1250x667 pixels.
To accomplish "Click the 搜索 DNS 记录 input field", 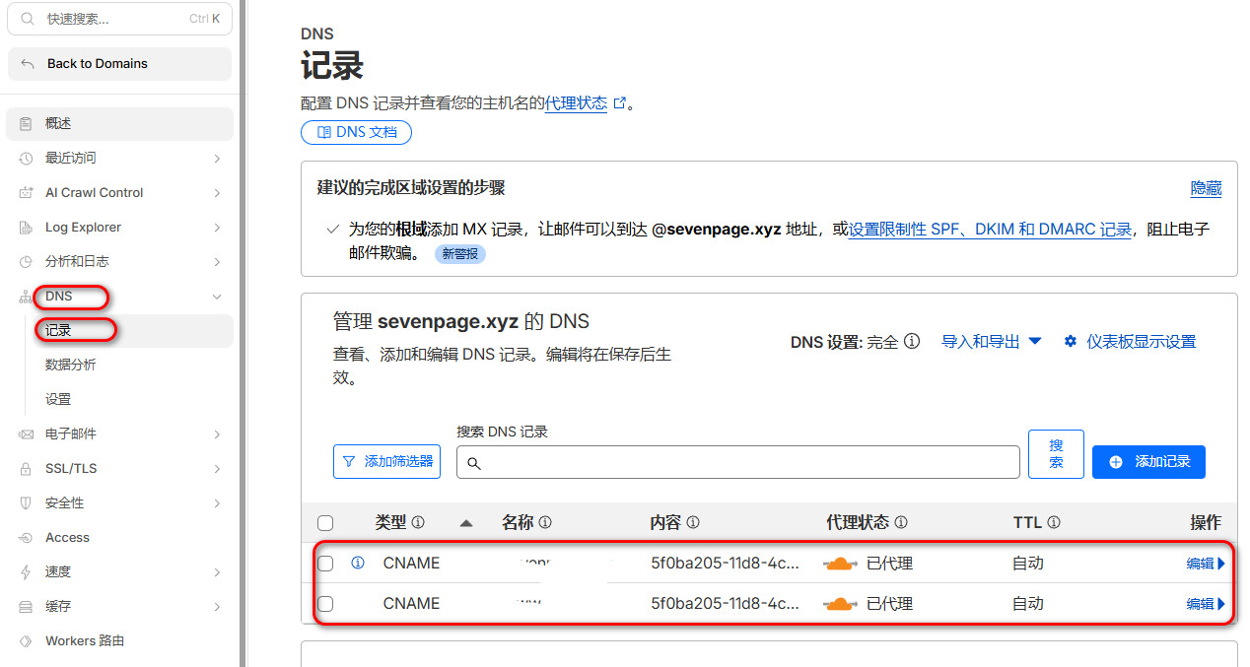I will click(737, 462).
